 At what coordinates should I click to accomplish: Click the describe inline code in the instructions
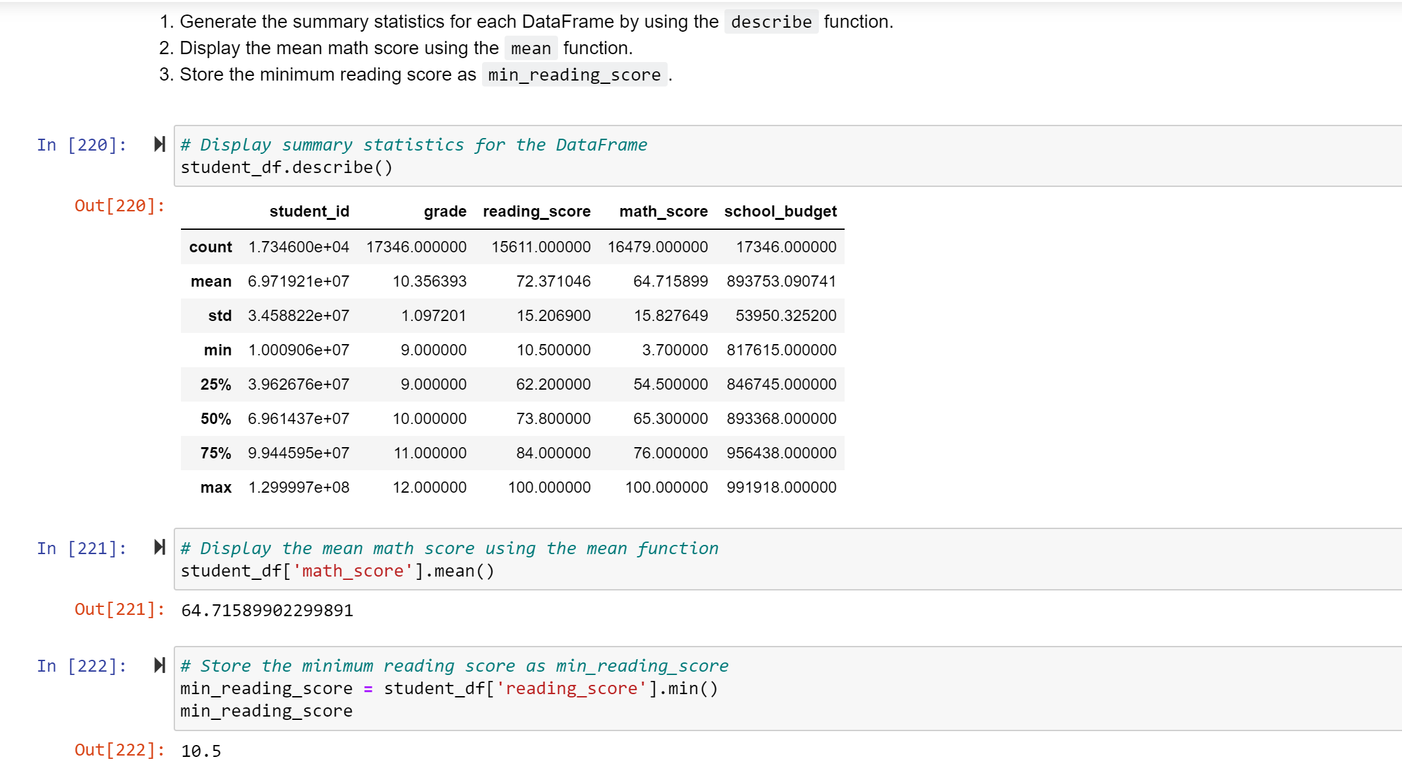point(771,22)
